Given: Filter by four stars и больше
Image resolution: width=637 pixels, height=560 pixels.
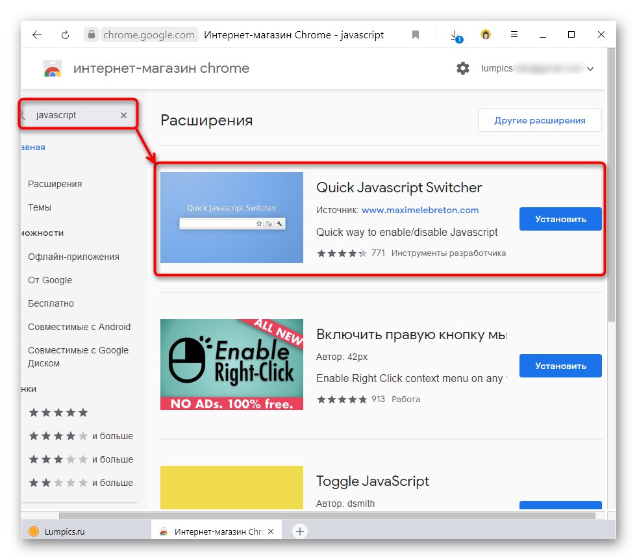Looking at the screenshot, I should [x=81, y=436].
